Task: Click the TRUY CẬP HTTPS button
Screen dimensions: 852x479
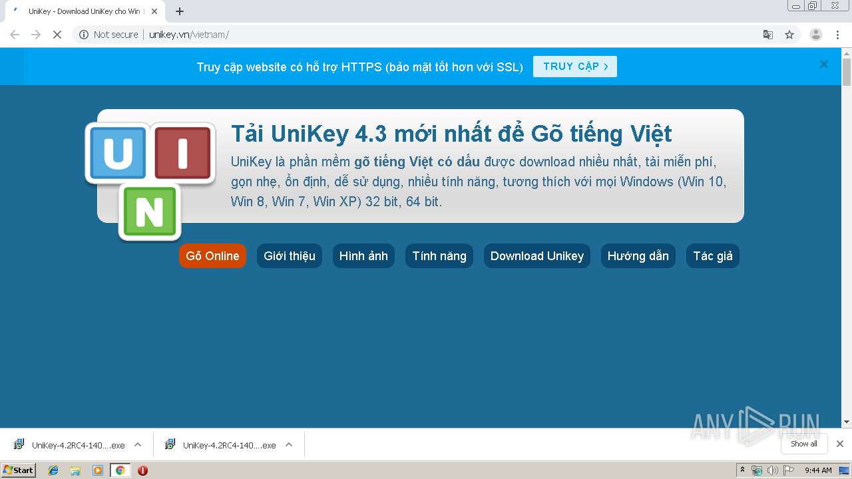Action: [575, 67]
